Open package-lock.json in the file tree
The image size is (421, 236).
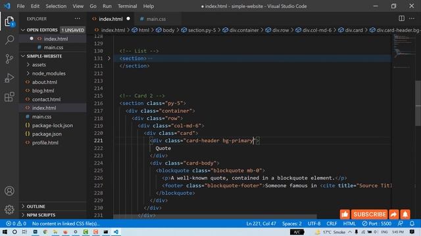pyautogui.click(x=53, y=125)
